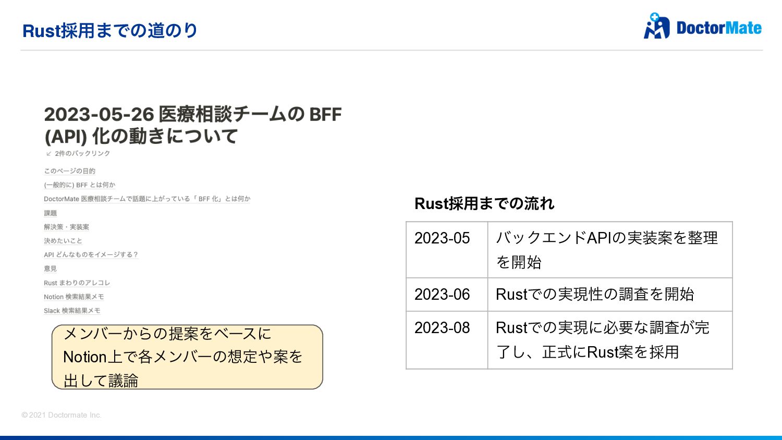Open the 解決策・実装案 link
The image size is (782, 440).
pos(66,227)
